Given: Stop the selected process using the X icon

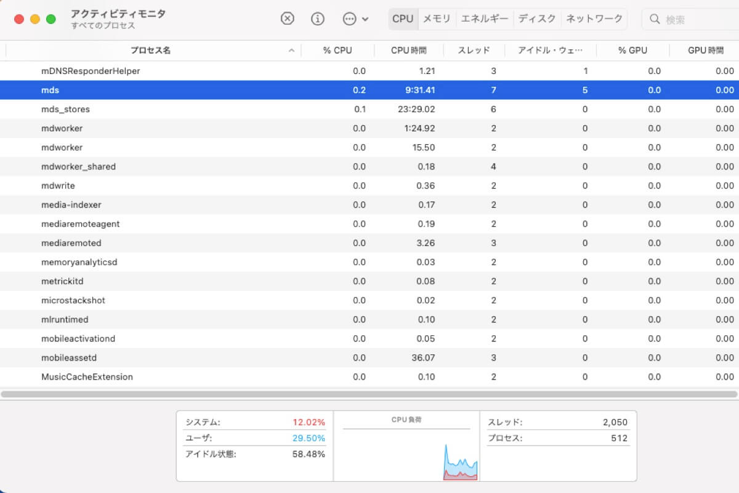Looking at the screenshot, I should (287, 19).
